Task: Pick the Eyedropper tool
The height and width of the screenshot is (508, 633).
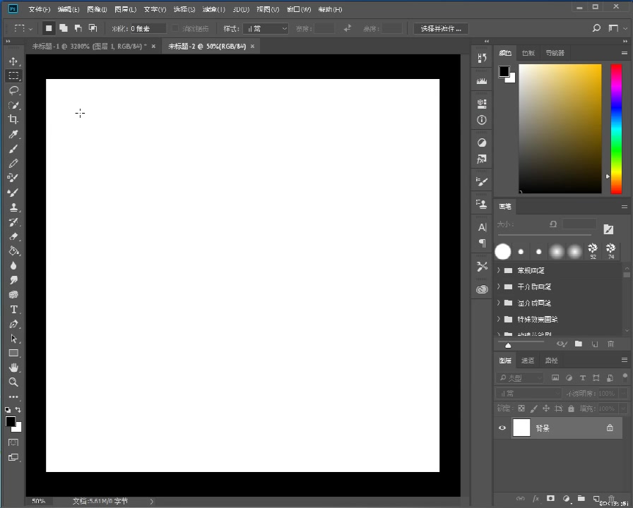Action: coord(13,134)
